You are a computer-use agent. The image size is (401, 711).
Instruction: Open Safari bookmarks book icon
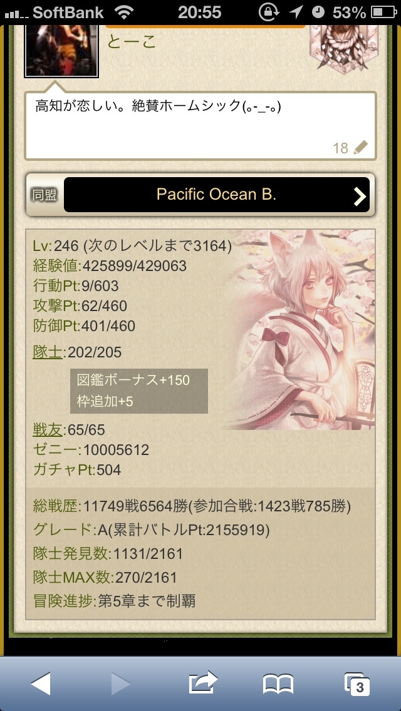tap(278, 684)
